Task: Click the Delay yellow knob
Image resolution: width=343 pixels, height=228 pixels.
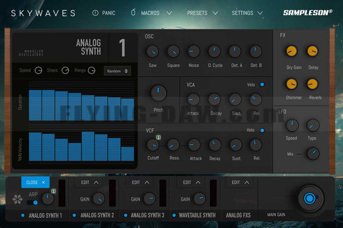Action: coord(312,51)
